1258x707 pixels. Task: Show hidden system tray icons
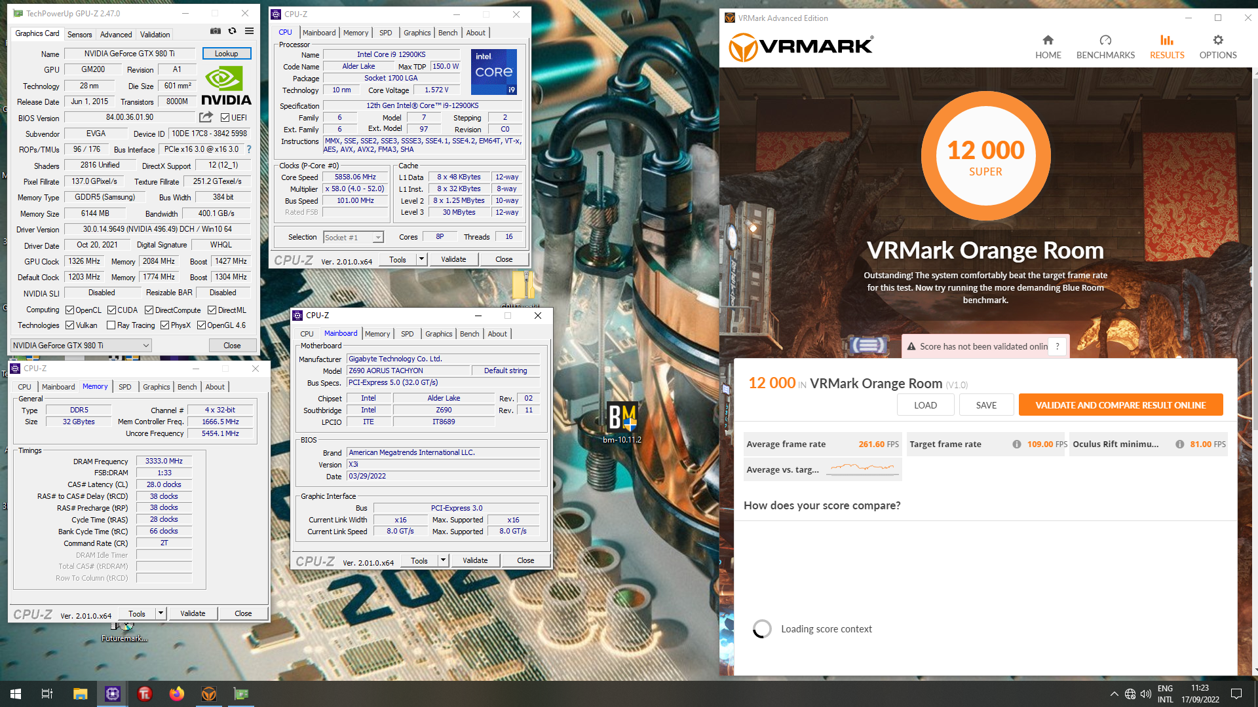click(1114, 694)
